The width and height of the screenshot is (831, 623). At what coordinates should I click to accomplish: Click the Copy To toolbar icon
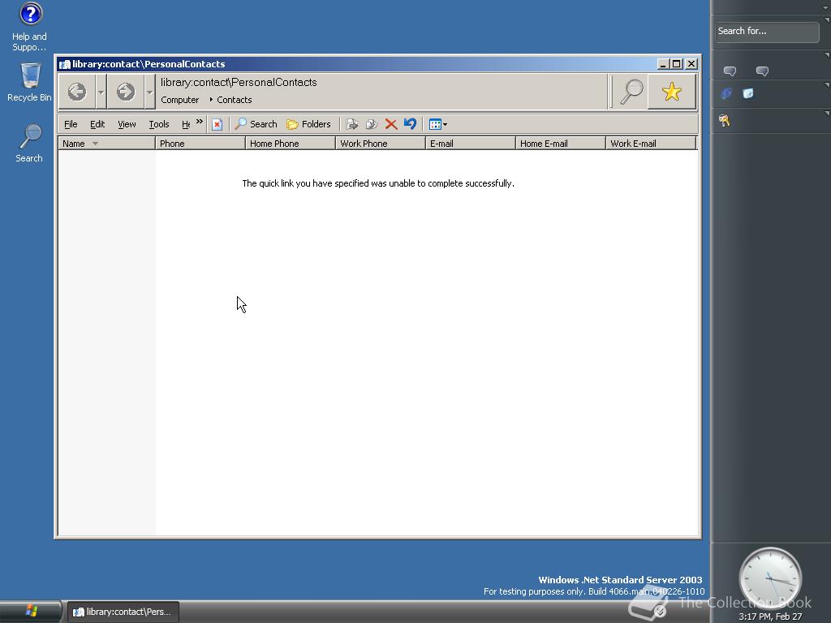pos(372,124)
